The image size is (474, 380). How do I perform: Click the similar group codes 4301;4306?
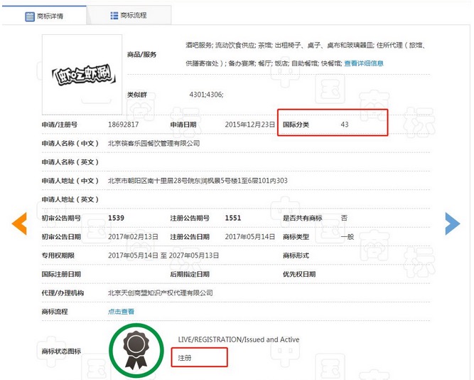coord(206,95)
